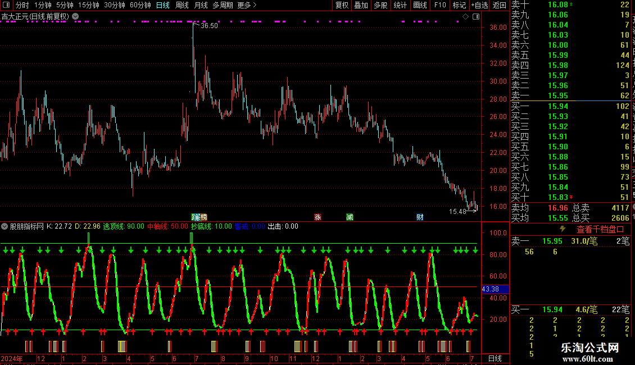Click the 叠加 overlay button
Image resolution: width=635 pixels, height=365 pixels.
(x=361, y=5)
